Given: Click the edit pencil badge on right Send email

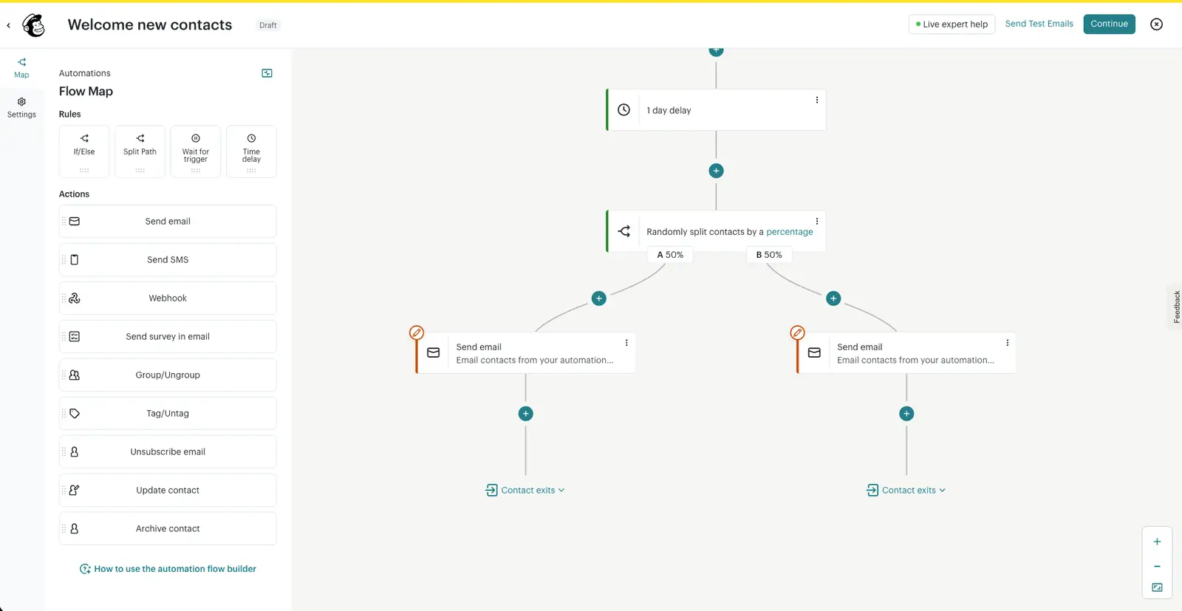Looking at the screenshot, I should pyautogui.click(x=797, y=332).
